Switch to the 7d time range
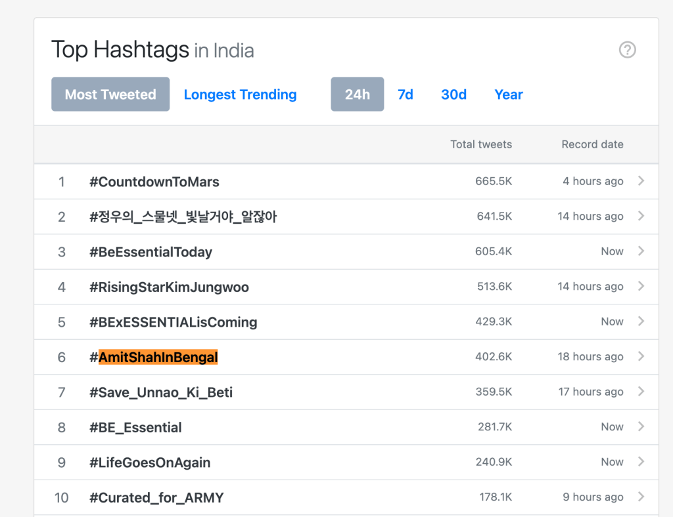The image size is (673, 517). [405, 94]
